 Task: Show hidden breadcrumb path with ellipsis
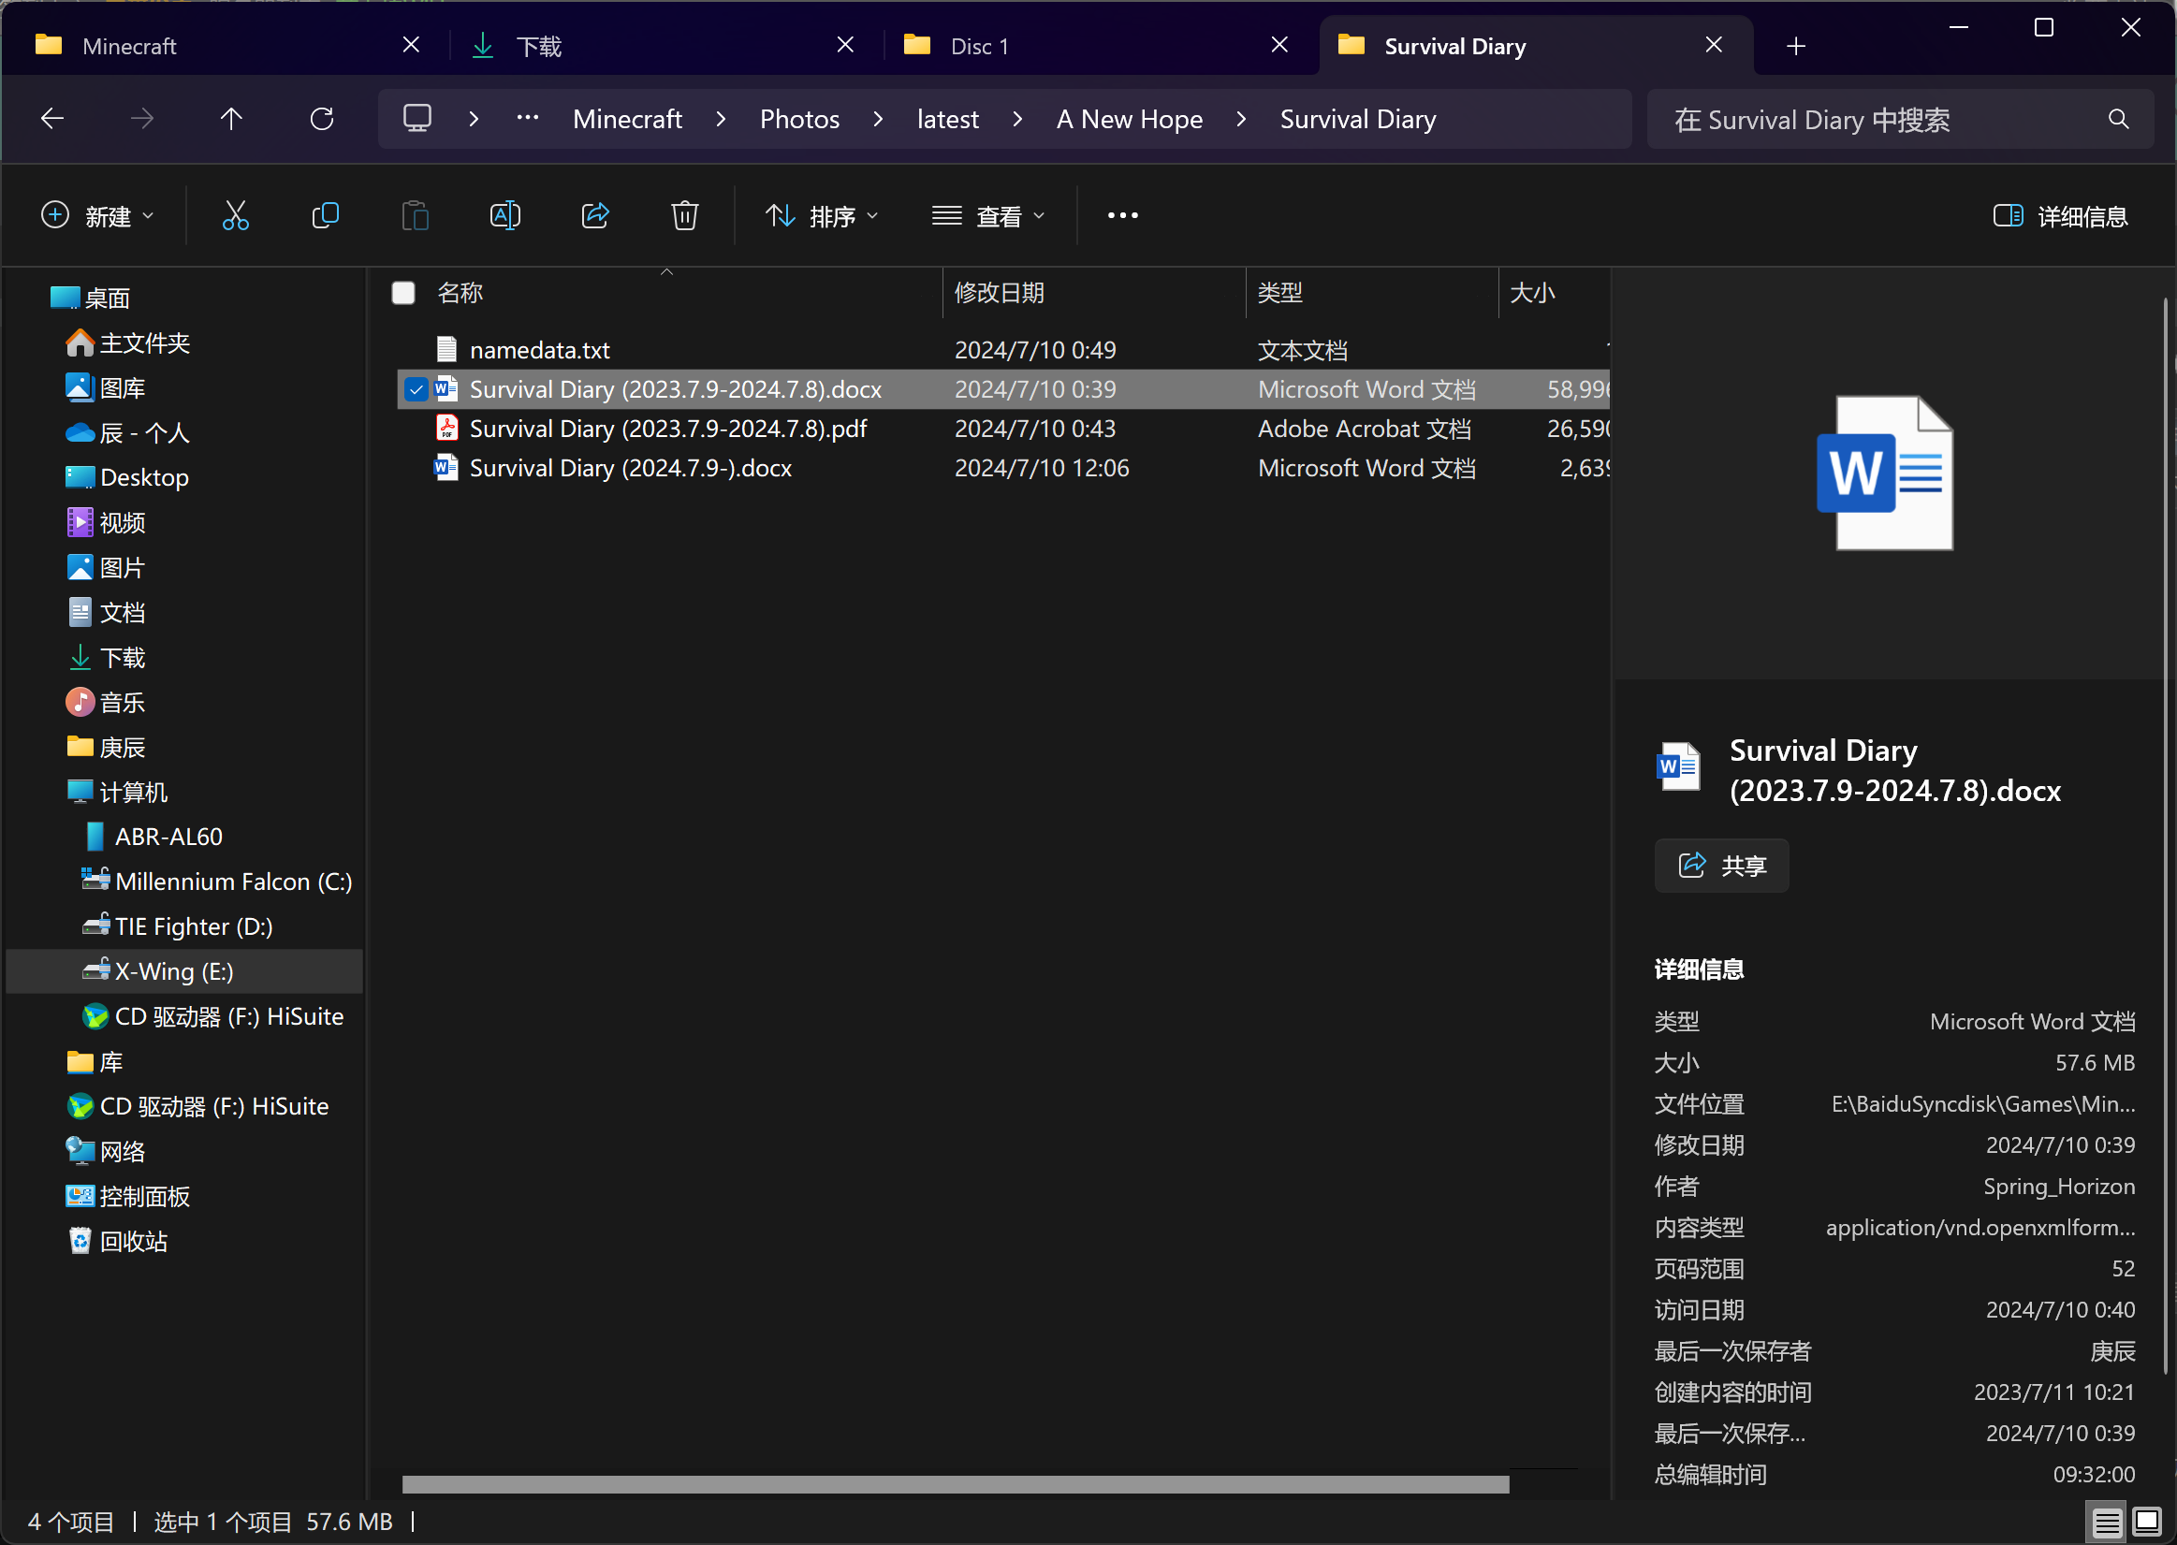point(527,119)
